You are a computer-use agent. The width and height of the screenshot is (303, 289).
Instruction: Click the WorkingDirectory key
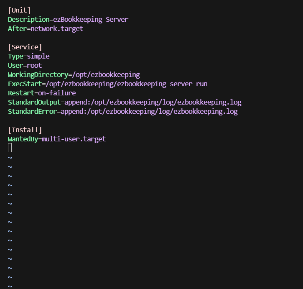38,74
